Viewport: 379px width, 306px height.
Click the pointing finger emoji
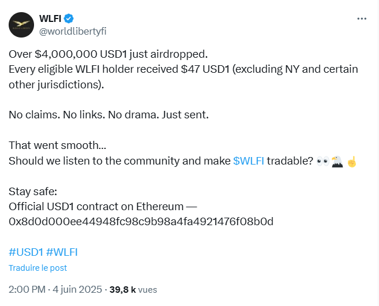click(x=352, y=162)
